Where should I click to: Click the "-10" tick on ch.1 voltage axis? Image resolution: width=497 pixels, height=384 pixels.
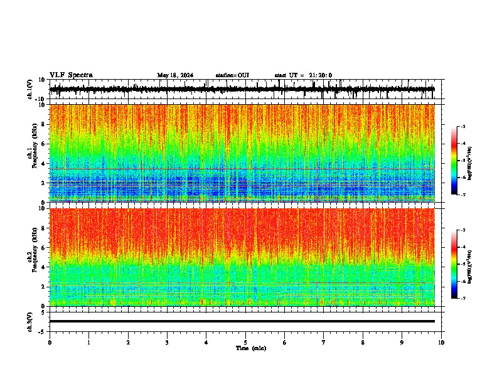(x=41, y=99)
